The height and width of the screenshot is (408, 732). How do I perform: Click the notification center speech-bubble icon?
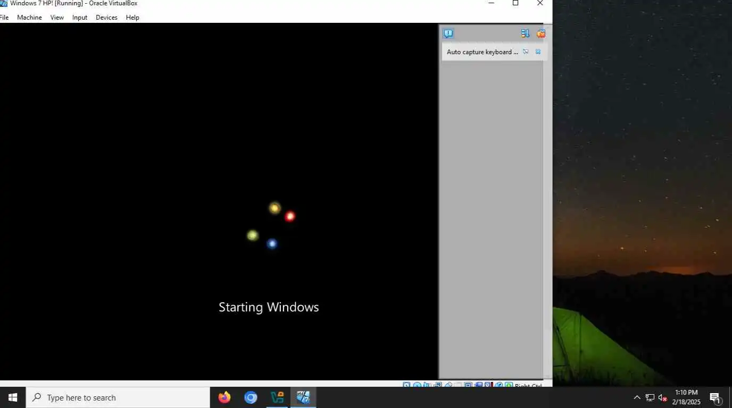(448, 33)
